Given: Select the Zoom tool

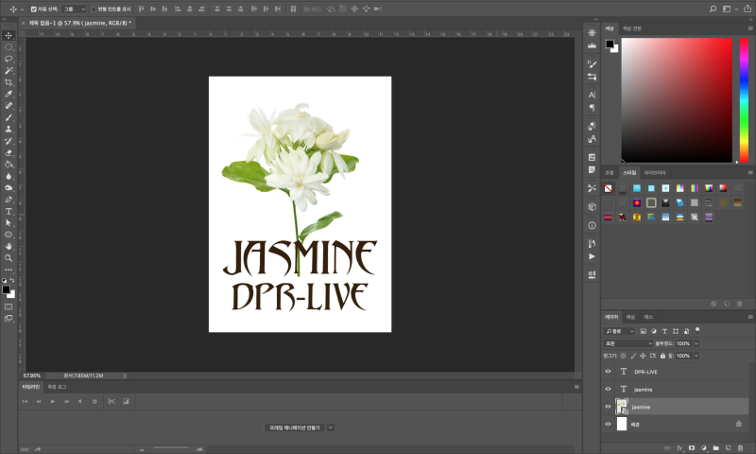Looking at the screenshot, I should (x=9, y=258).
